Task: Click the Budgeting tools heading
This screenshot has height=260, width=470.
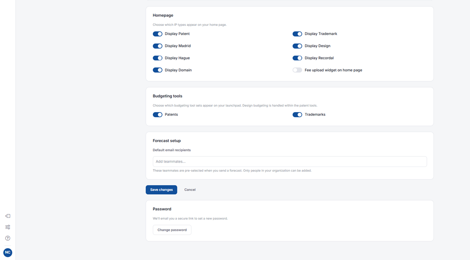Action: pos(168,96)
